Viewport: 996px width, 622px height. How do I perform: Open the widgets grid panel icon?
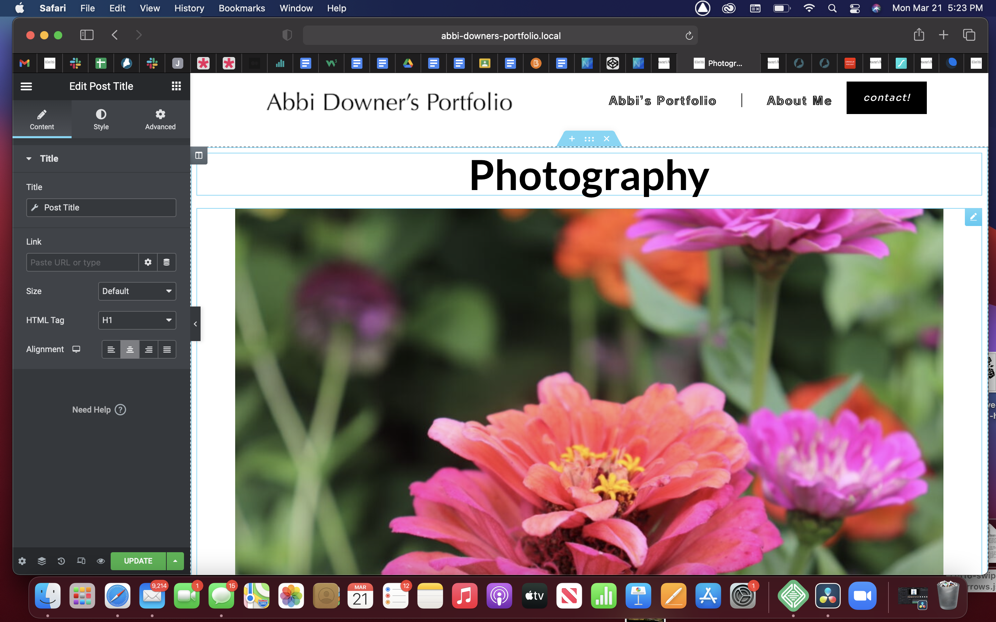click(176, 86)
